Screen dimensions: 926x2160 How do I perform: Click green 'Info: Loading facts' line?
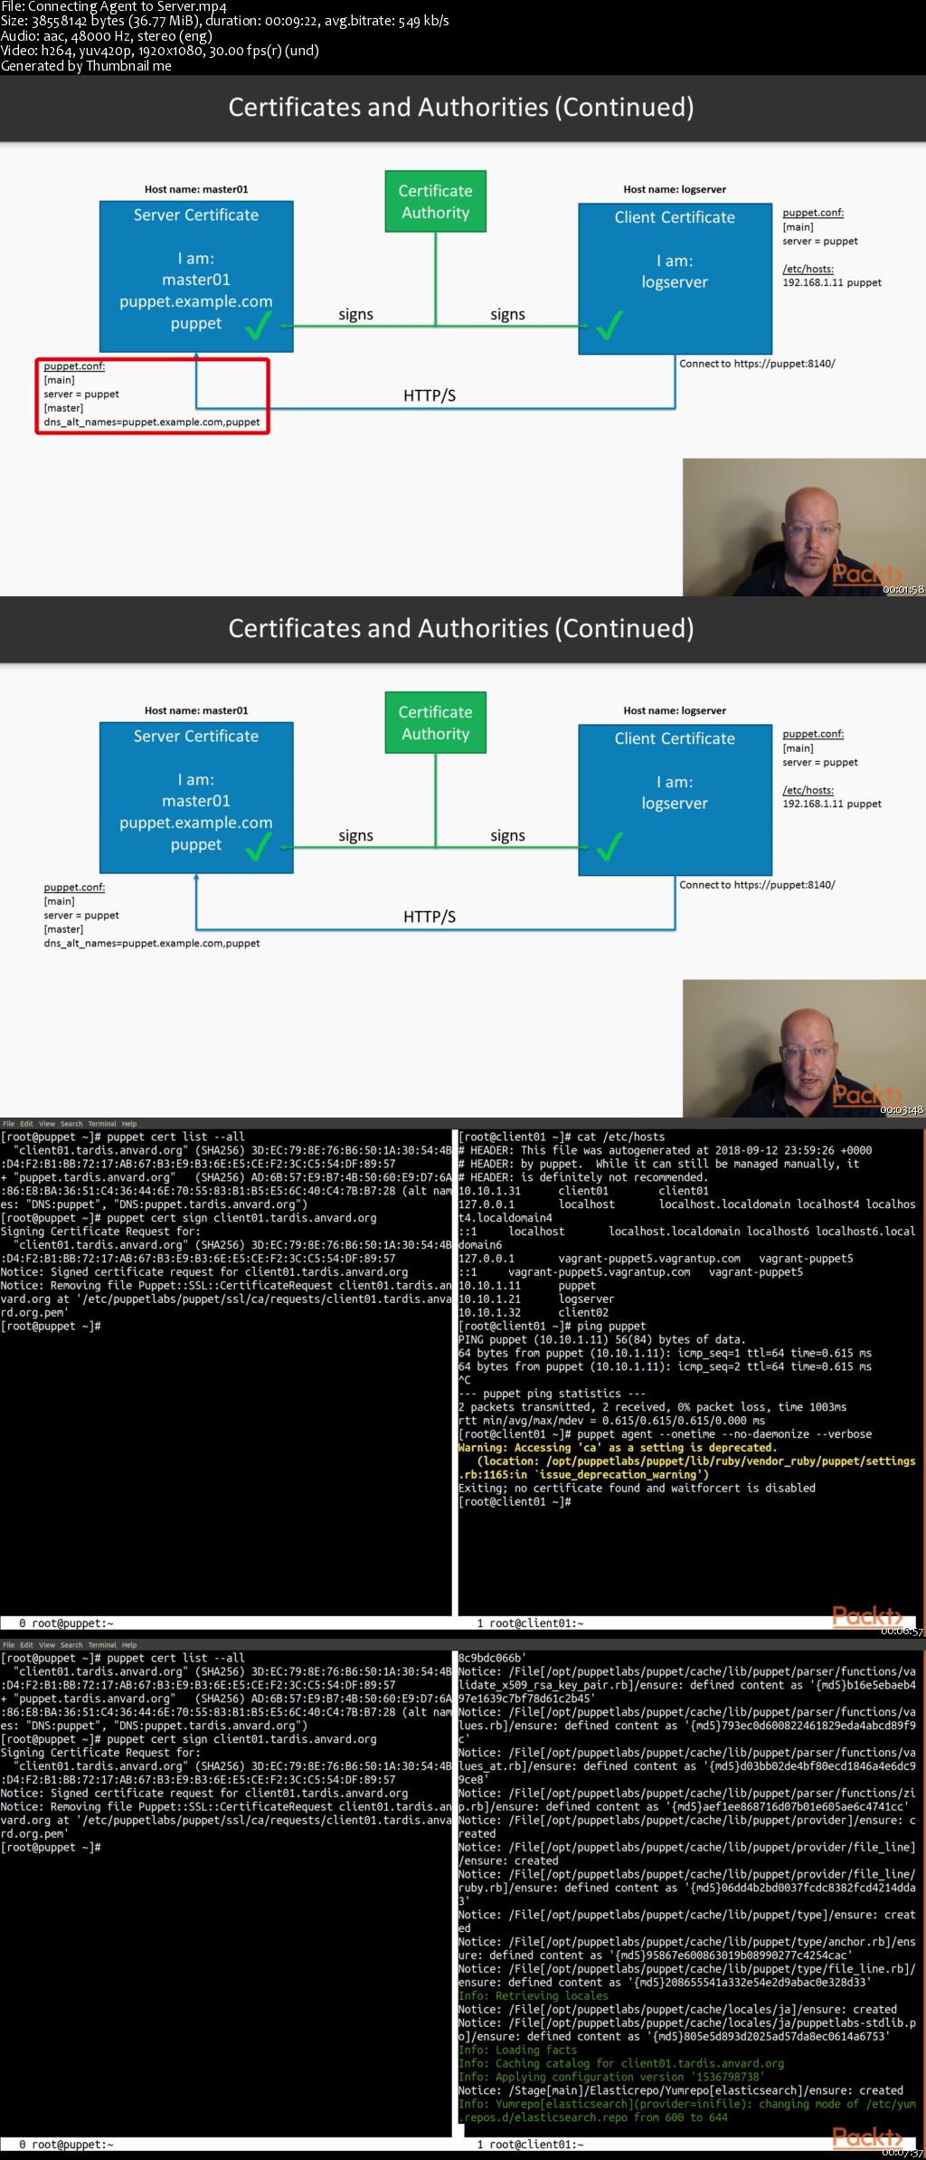[517, 2050]
